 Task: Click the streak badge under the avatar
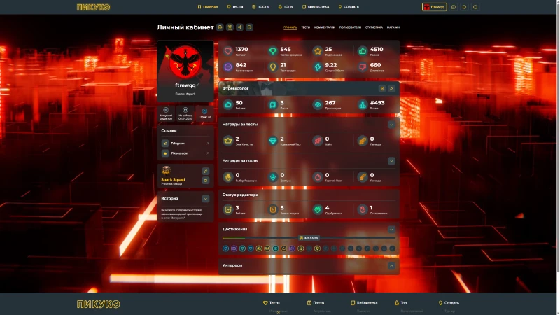point(204,113)
